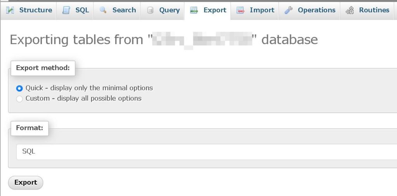The height and width of the screenshot is (196, 397).
Task: Open the Query tab
Action: (x=169, y=10)
